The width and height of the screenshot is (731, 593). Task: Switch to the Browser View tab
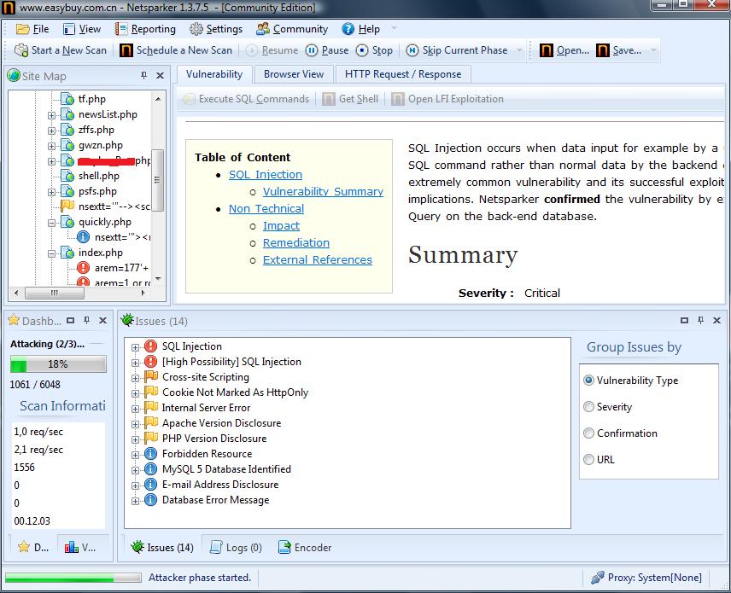(294, 74)
